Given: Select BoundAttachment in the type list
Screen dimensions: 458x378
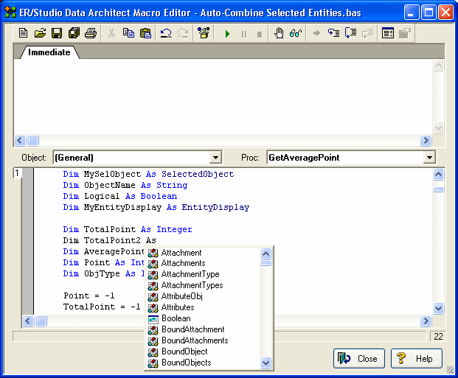Looking at the screenshot, I should coord(204,329).
